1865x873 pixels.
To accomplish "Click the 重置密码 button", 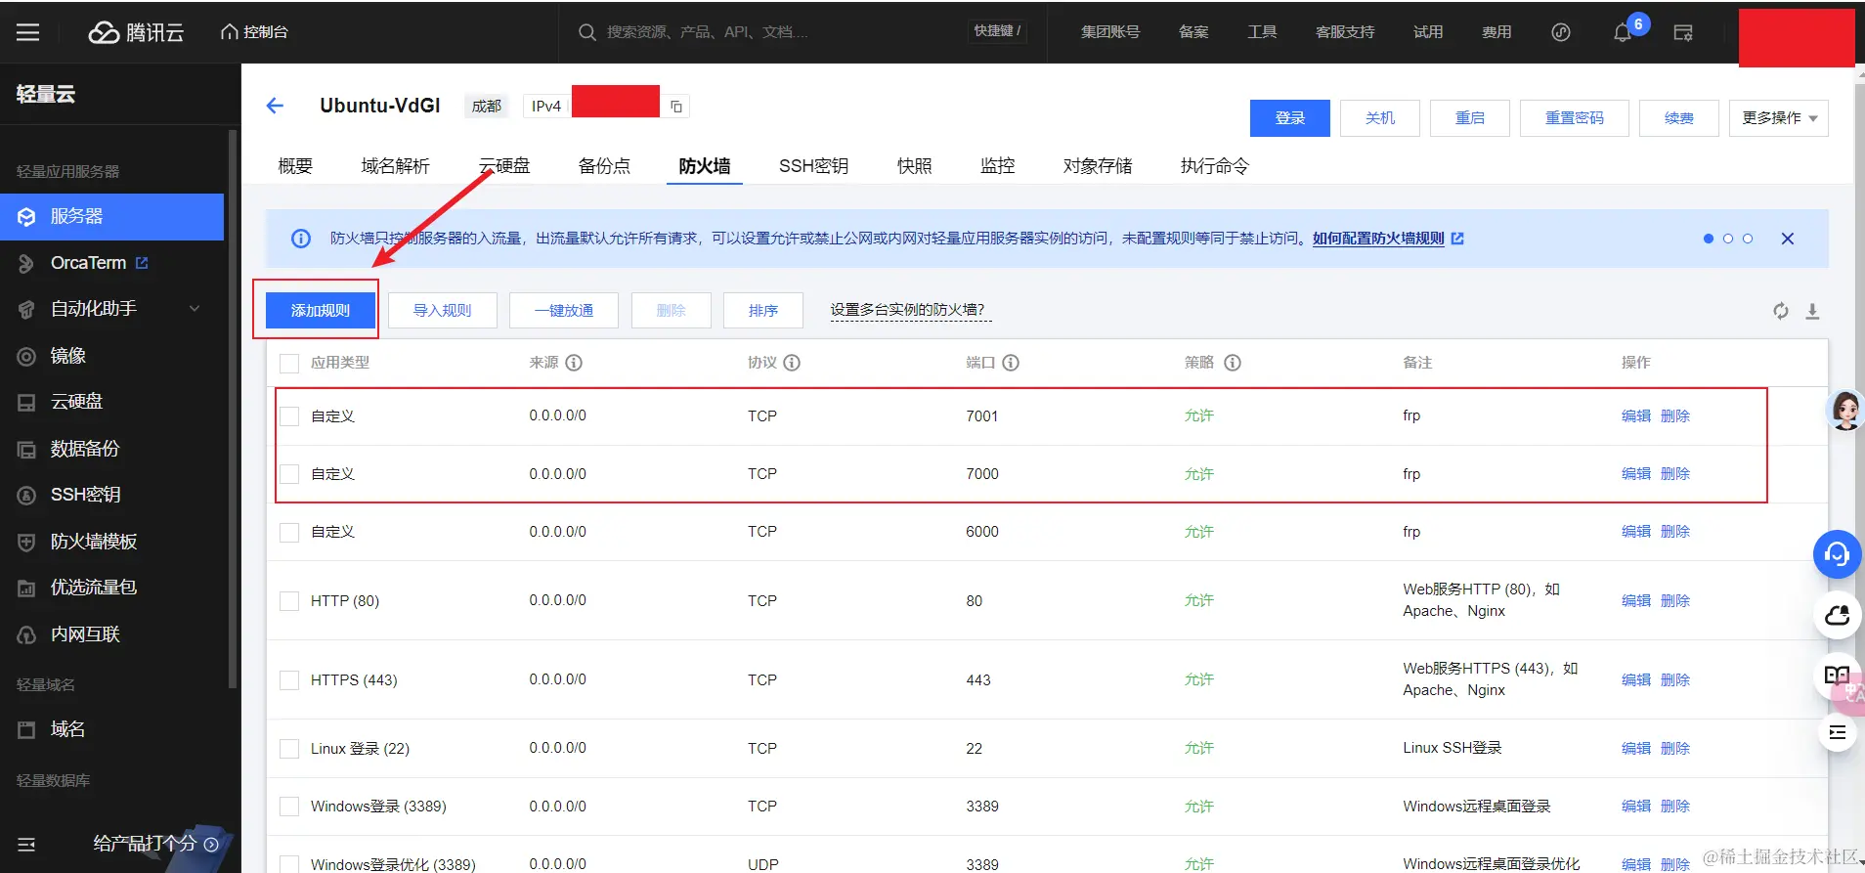I will 1575,118.
